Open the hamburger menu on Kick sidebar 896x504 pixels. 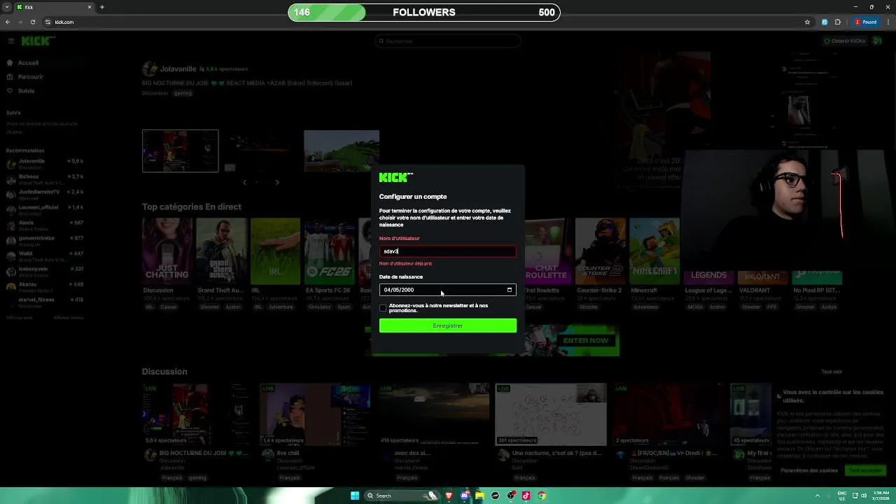coord(11,41)
